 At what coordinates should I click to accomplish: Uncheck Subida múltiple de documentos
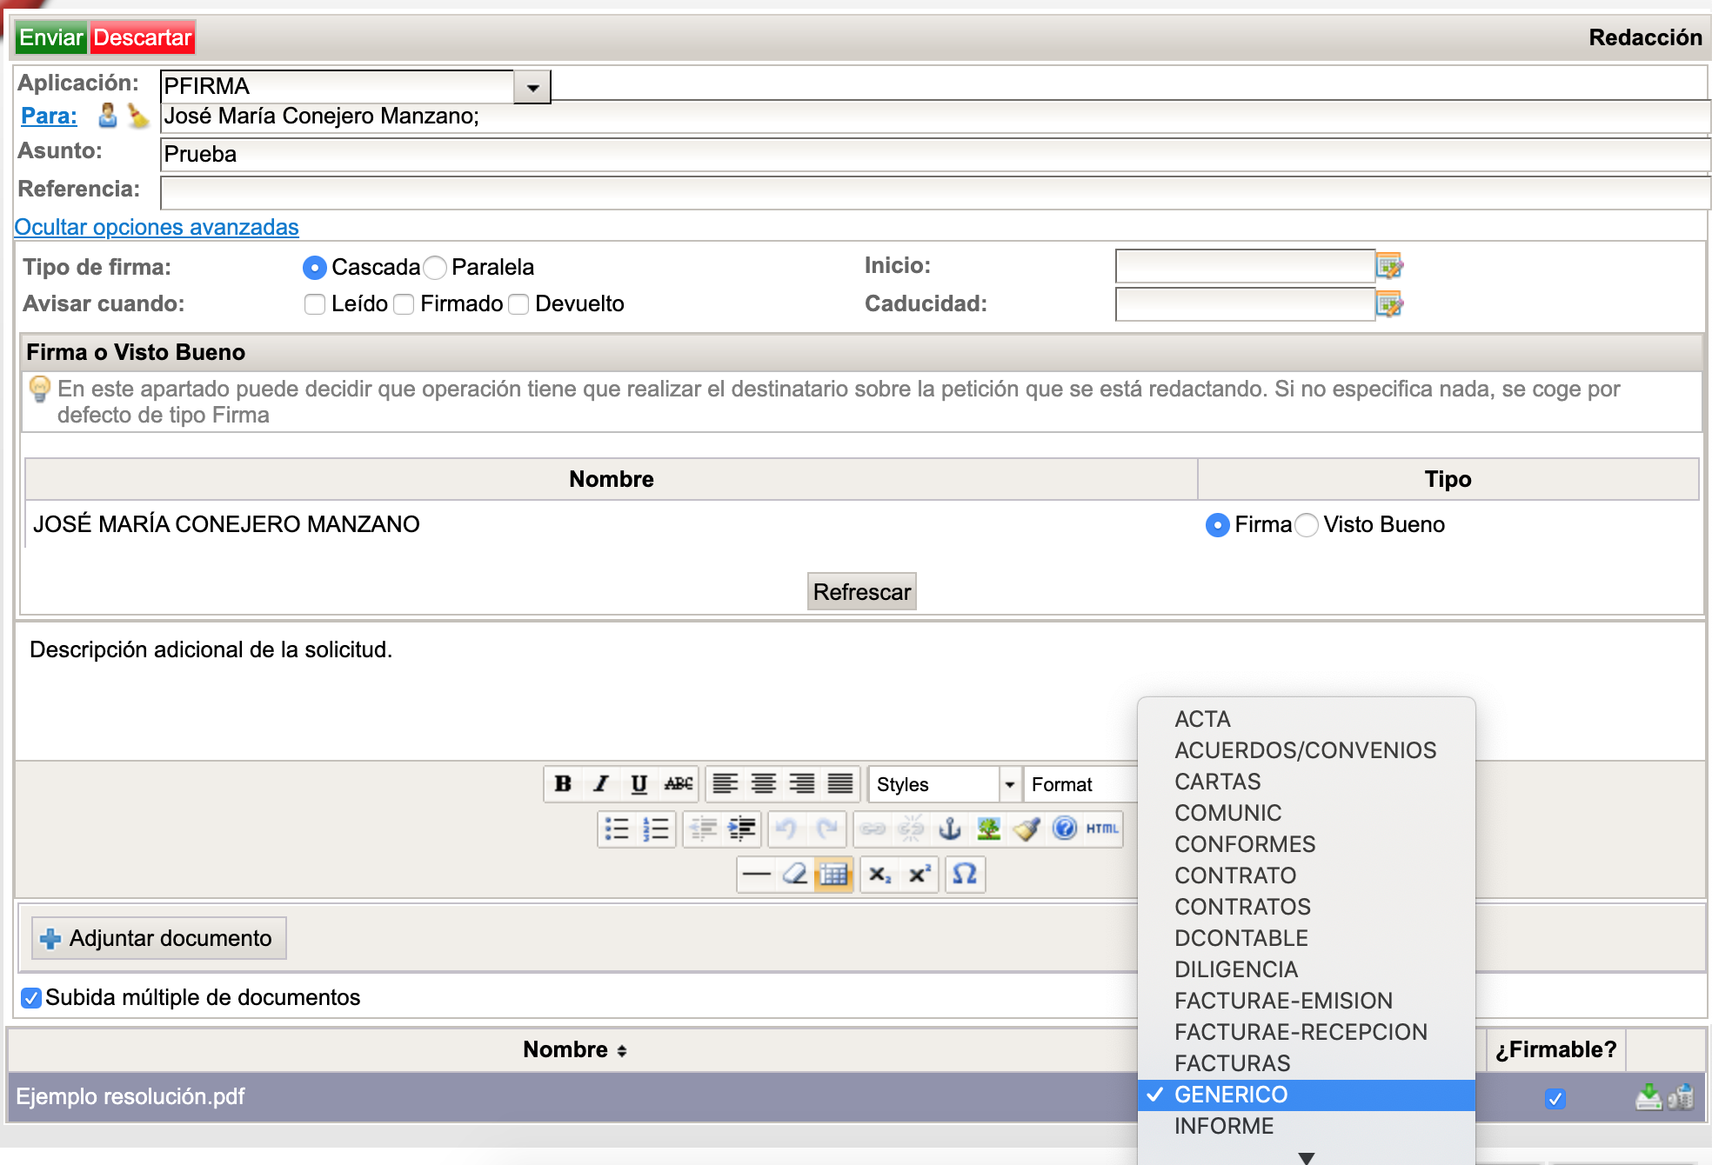coord(31,998)
